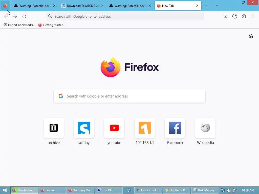The height and width of the screenshot is (194, 259).
Task: Switch to Mozilla Firefox taskbar button
Action: point(25,190)
